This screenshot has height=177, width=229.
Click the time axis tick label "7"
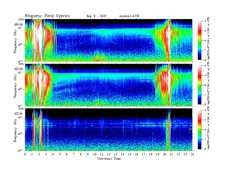74,154
